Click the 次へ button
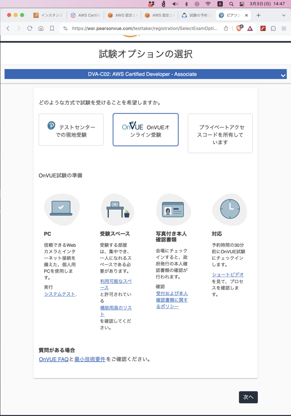 click(248, 397)
